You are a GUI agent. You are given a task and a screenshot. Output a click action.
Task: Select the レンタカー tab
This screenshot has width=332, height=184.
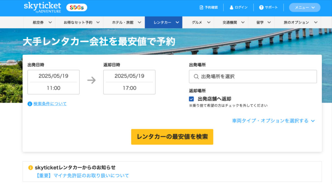[x=163, y=22]
